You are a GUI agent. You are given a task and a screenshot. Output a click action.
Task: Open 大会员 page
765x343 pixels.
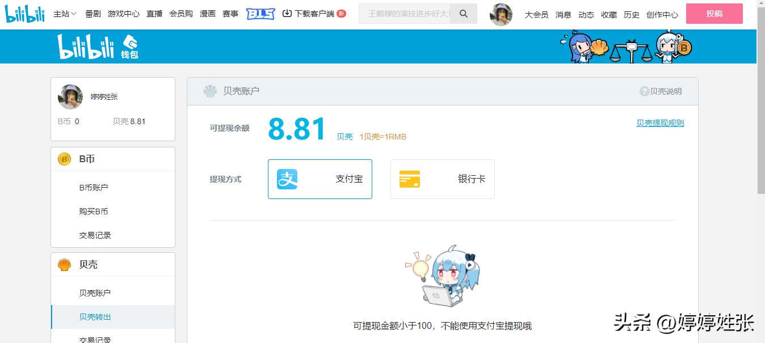(x=536, y=15)
